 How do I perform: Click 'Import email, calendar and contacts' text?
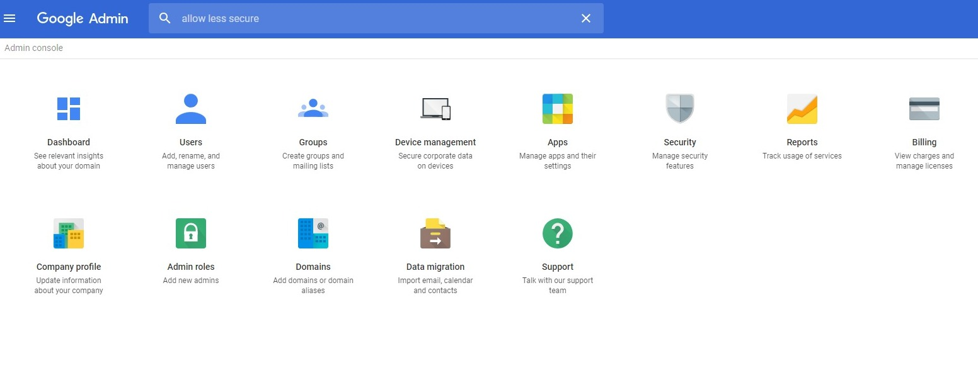pos(435,286)
